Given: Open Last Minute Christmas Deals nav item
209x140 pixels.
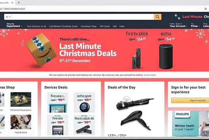Looking at the screenshot, I should pyautogui.click(x=63, y=26).
